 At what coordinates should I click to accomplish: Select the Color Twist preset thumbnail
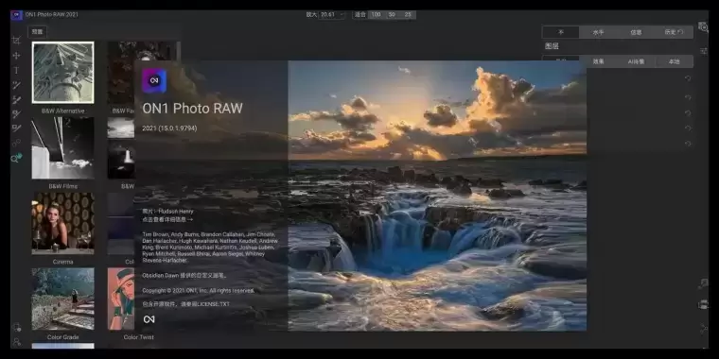pyautogui.click(x=121, y=299)
